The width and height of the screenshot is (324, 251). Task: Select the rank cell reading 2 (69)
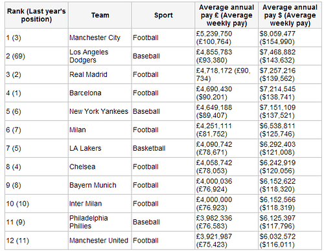[x=36, y=56]
